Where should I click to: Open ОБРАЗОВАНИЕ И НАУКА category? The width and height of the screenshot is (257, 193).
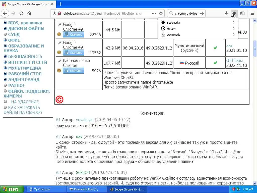(x=24, y=49)
